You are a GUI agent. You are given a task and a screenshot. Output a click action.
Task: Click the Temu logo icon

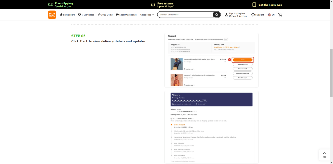click(x=52, y=15)
